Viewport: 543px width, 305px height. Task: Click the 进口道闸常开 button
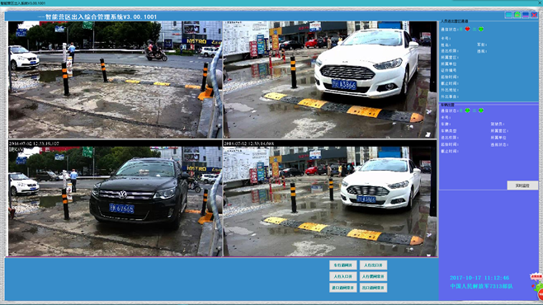tap(342, 288)
